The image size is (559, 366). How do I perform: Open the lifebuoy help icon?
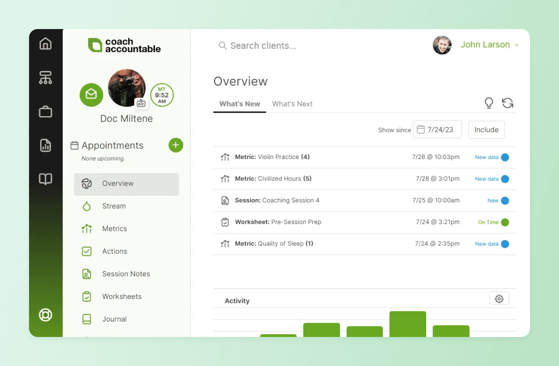(45, 315)
